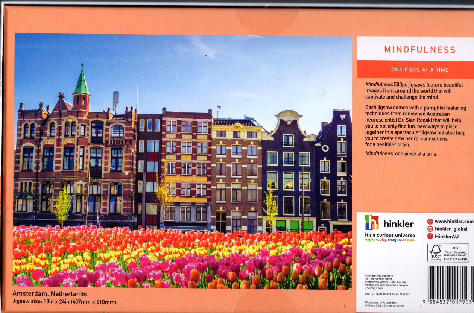
Task: Click the word 'explore.' in green
Action: point(372,240)
